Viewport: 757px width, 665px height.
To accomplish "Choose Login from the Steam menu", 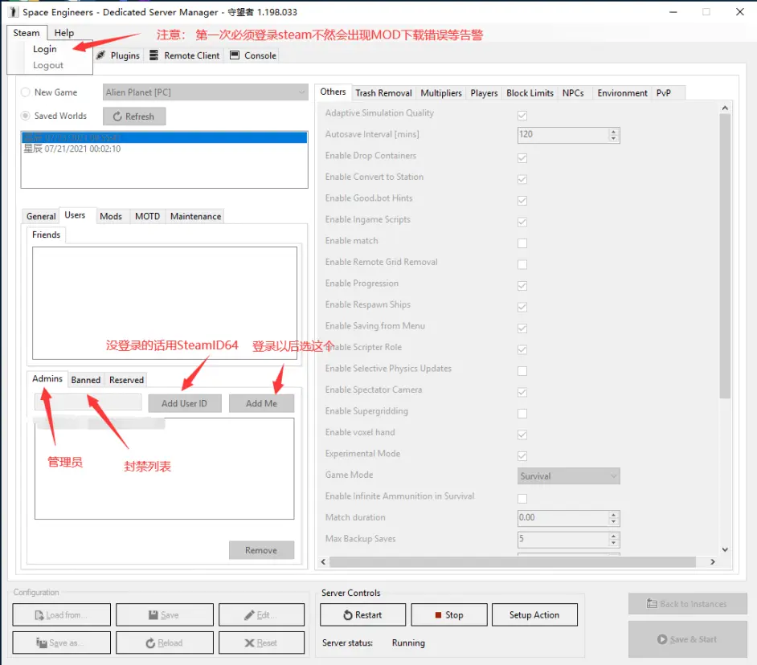I will pyautogui.click(x=44, y=49).
